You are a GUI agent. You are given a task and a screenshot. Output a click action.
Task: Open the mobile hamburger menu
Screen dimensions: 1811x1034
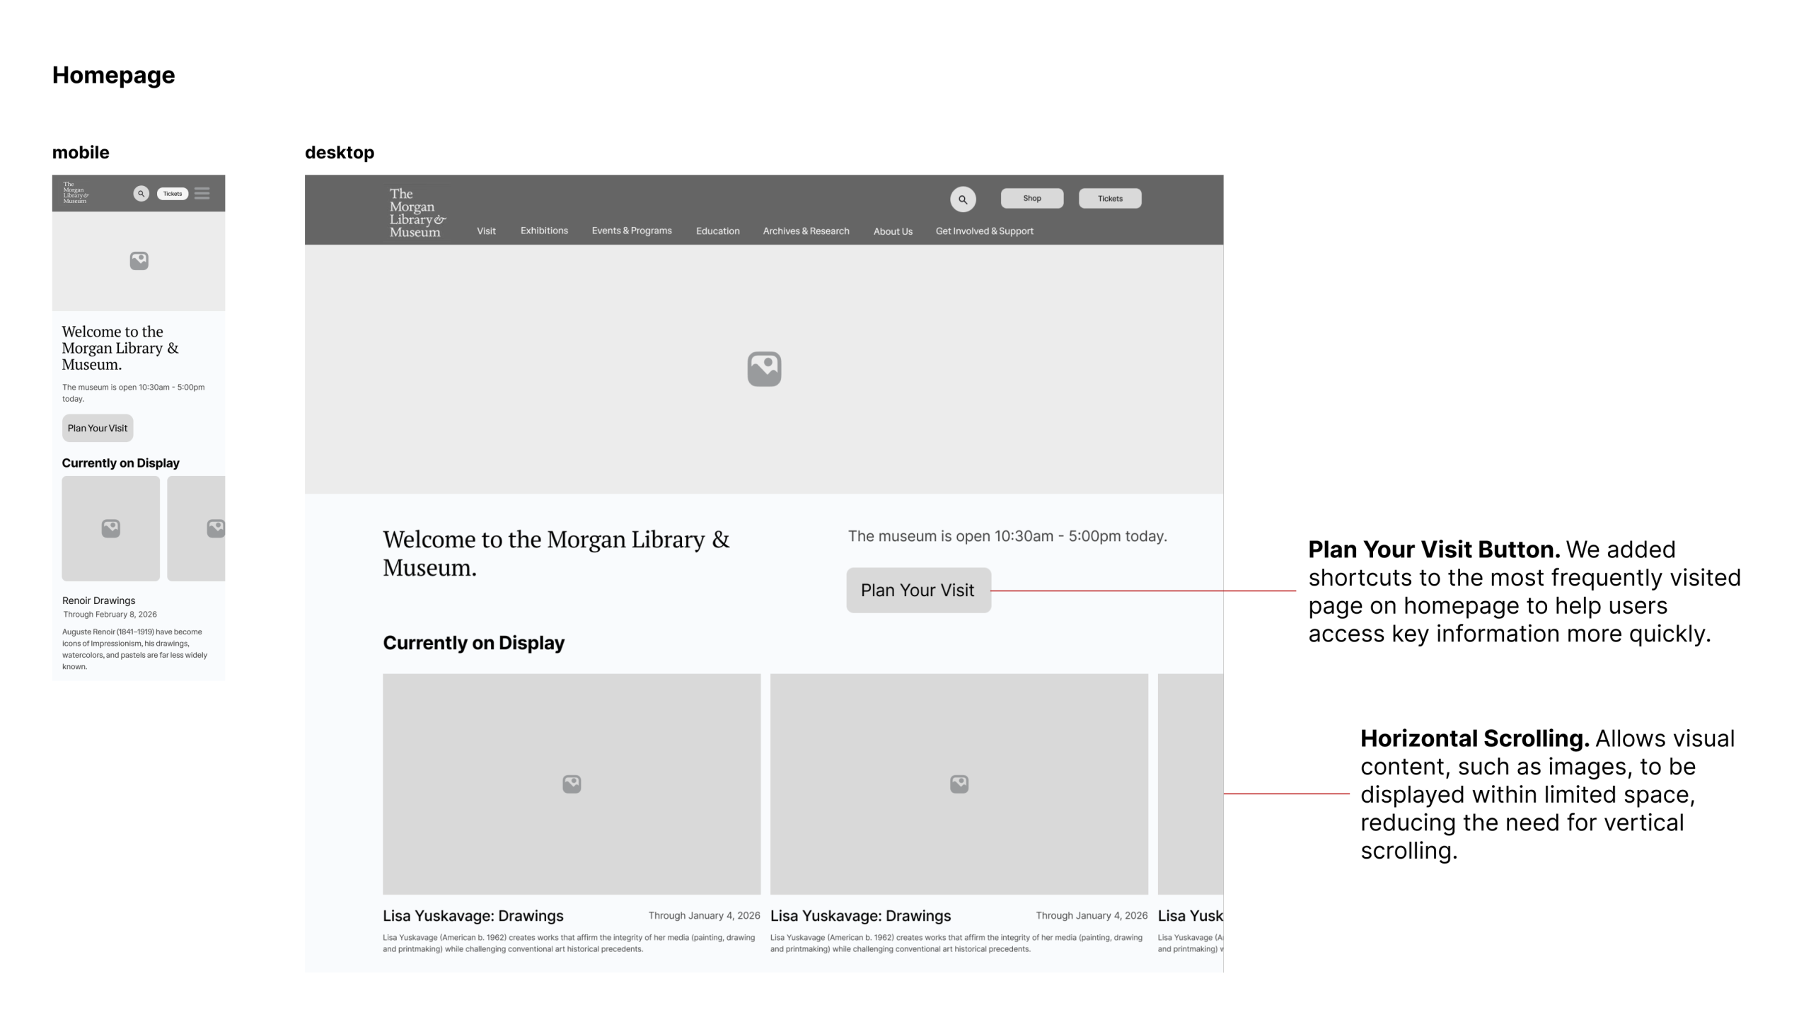click(x=202, y=193)
